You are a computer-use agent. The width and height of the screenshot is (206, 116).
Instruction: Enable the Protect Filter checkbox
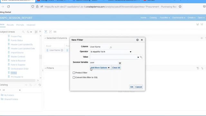point(74,73)
